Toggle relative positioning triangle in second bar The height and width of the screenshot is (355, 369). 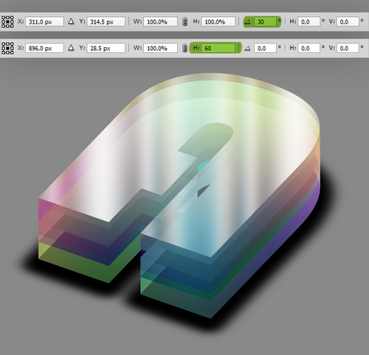(x=71, y=48)
